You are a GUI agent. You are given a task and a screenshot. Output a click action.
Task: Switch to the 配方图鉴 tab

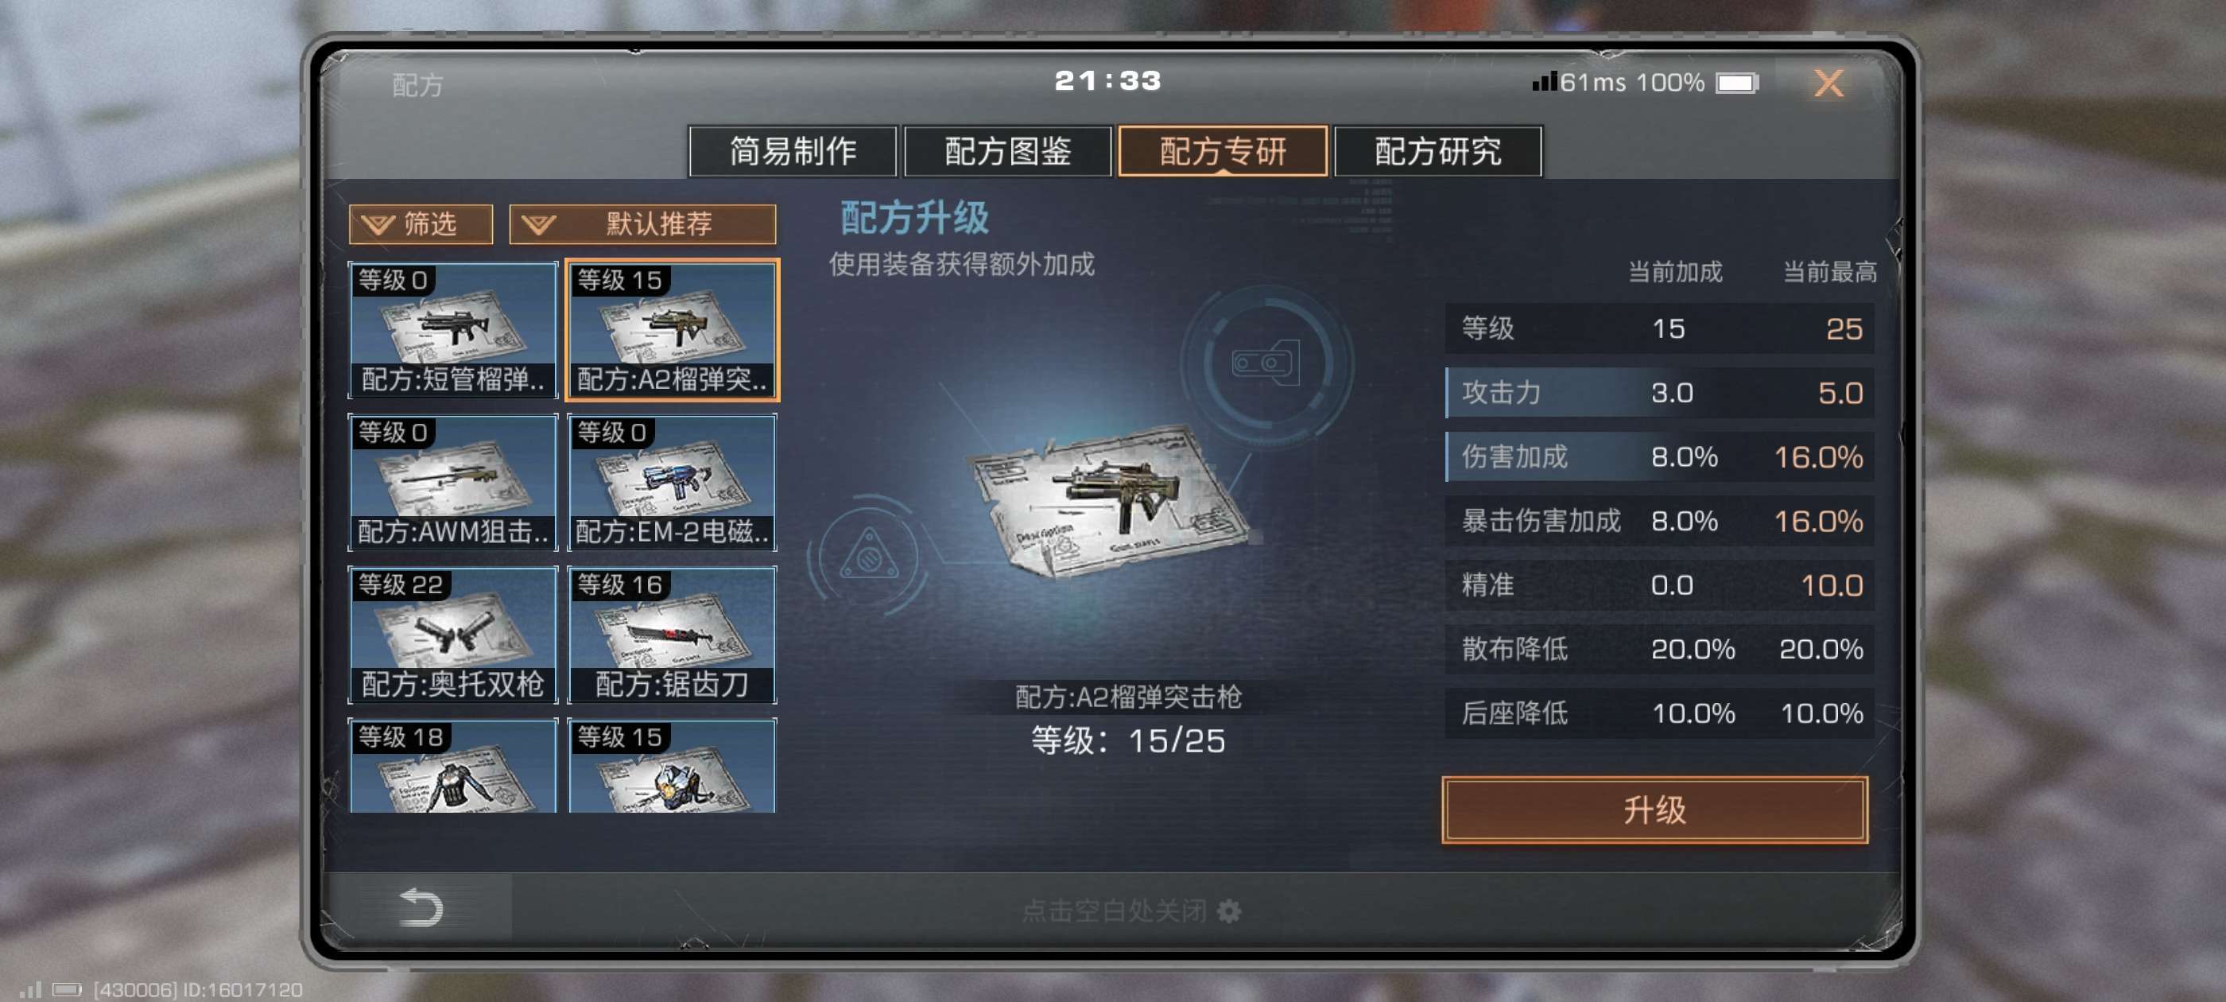point(1007,151)
